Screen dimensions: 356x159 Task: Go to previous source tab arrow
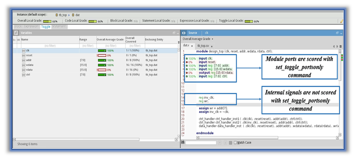pyautogui.click(x=334, y=46)
